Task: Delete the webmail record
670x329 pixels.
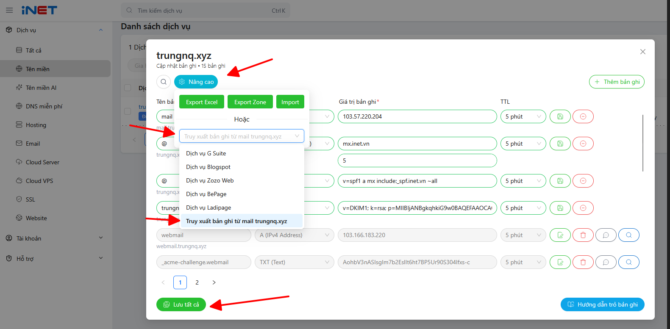Action: click(x=583, y=235)
